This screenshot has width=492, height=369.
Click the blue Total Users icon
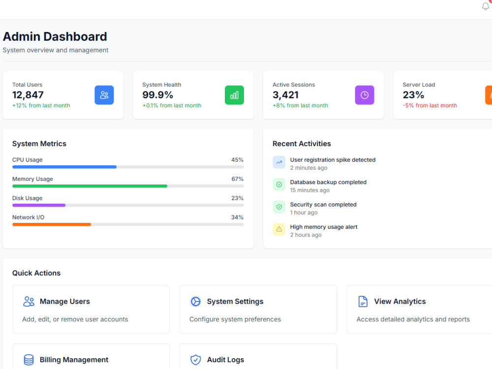(x=104, y=95)
